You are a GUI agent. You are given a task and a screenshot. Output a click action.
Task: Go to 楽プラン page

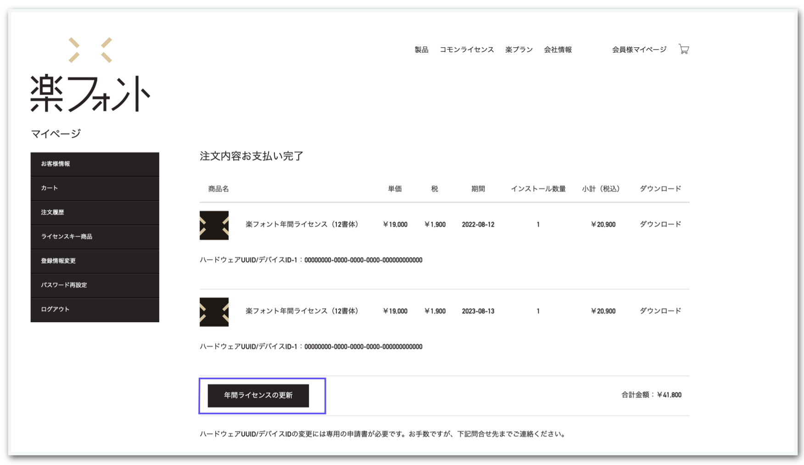[519, 50]
